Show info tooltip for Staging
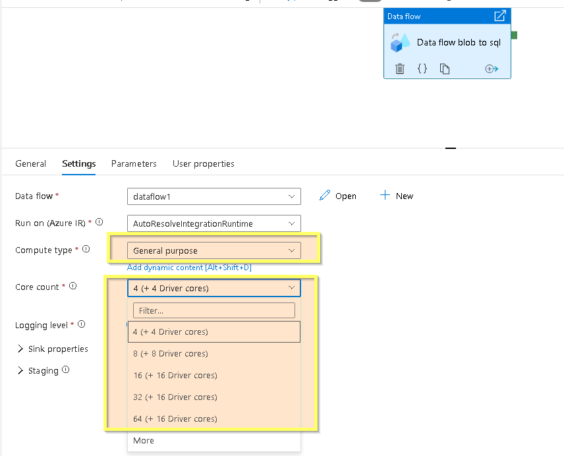The image size is (564, 456). tap(65, 369)
